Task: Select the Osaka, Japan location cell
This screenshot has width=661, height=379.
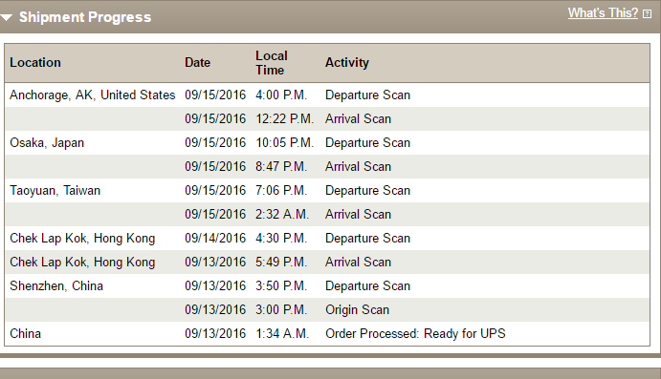Action: point(47,143)
